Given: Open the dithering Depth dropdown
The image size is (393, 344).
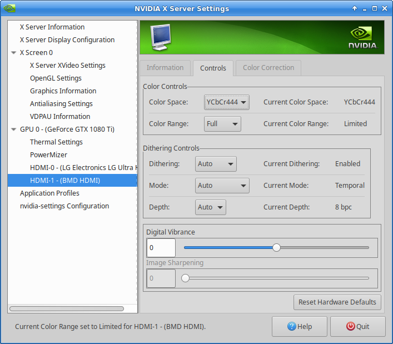Looking at the screenshot, I should (211, 207).
